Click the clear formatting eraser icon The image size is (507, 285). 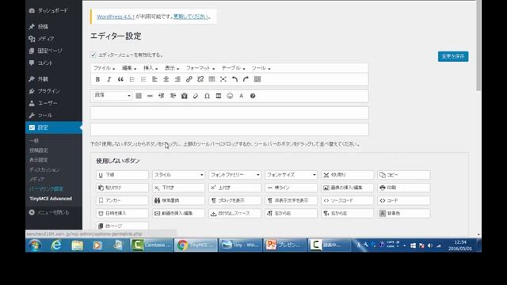[196, 96]
